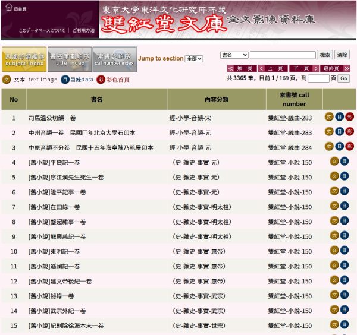Viewport: 357px width, 335px height.
Task: Click the 書名 column header
Action: 96,99
